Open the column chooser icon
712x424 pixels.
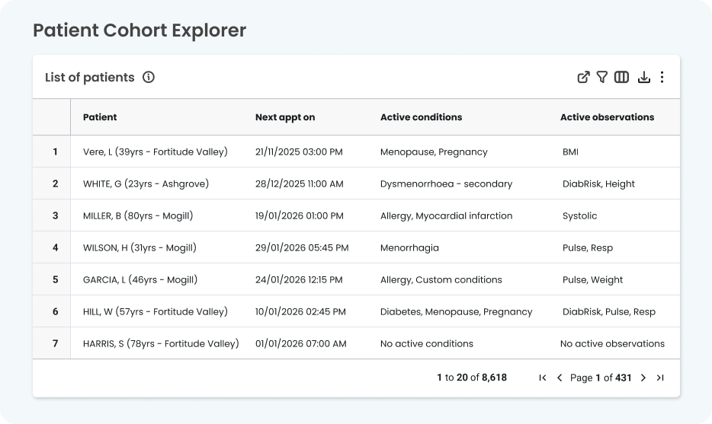point(621,77)
